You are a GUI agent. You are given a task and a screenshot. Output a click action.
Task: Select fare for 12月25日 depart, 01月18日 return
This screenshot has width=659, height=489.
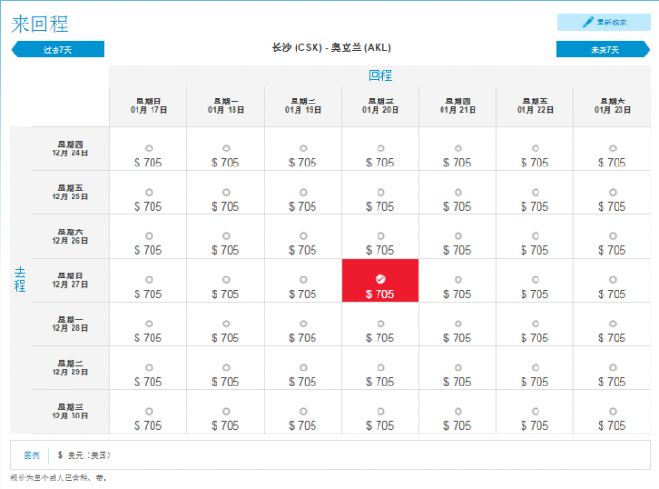[x=226, y=192]
